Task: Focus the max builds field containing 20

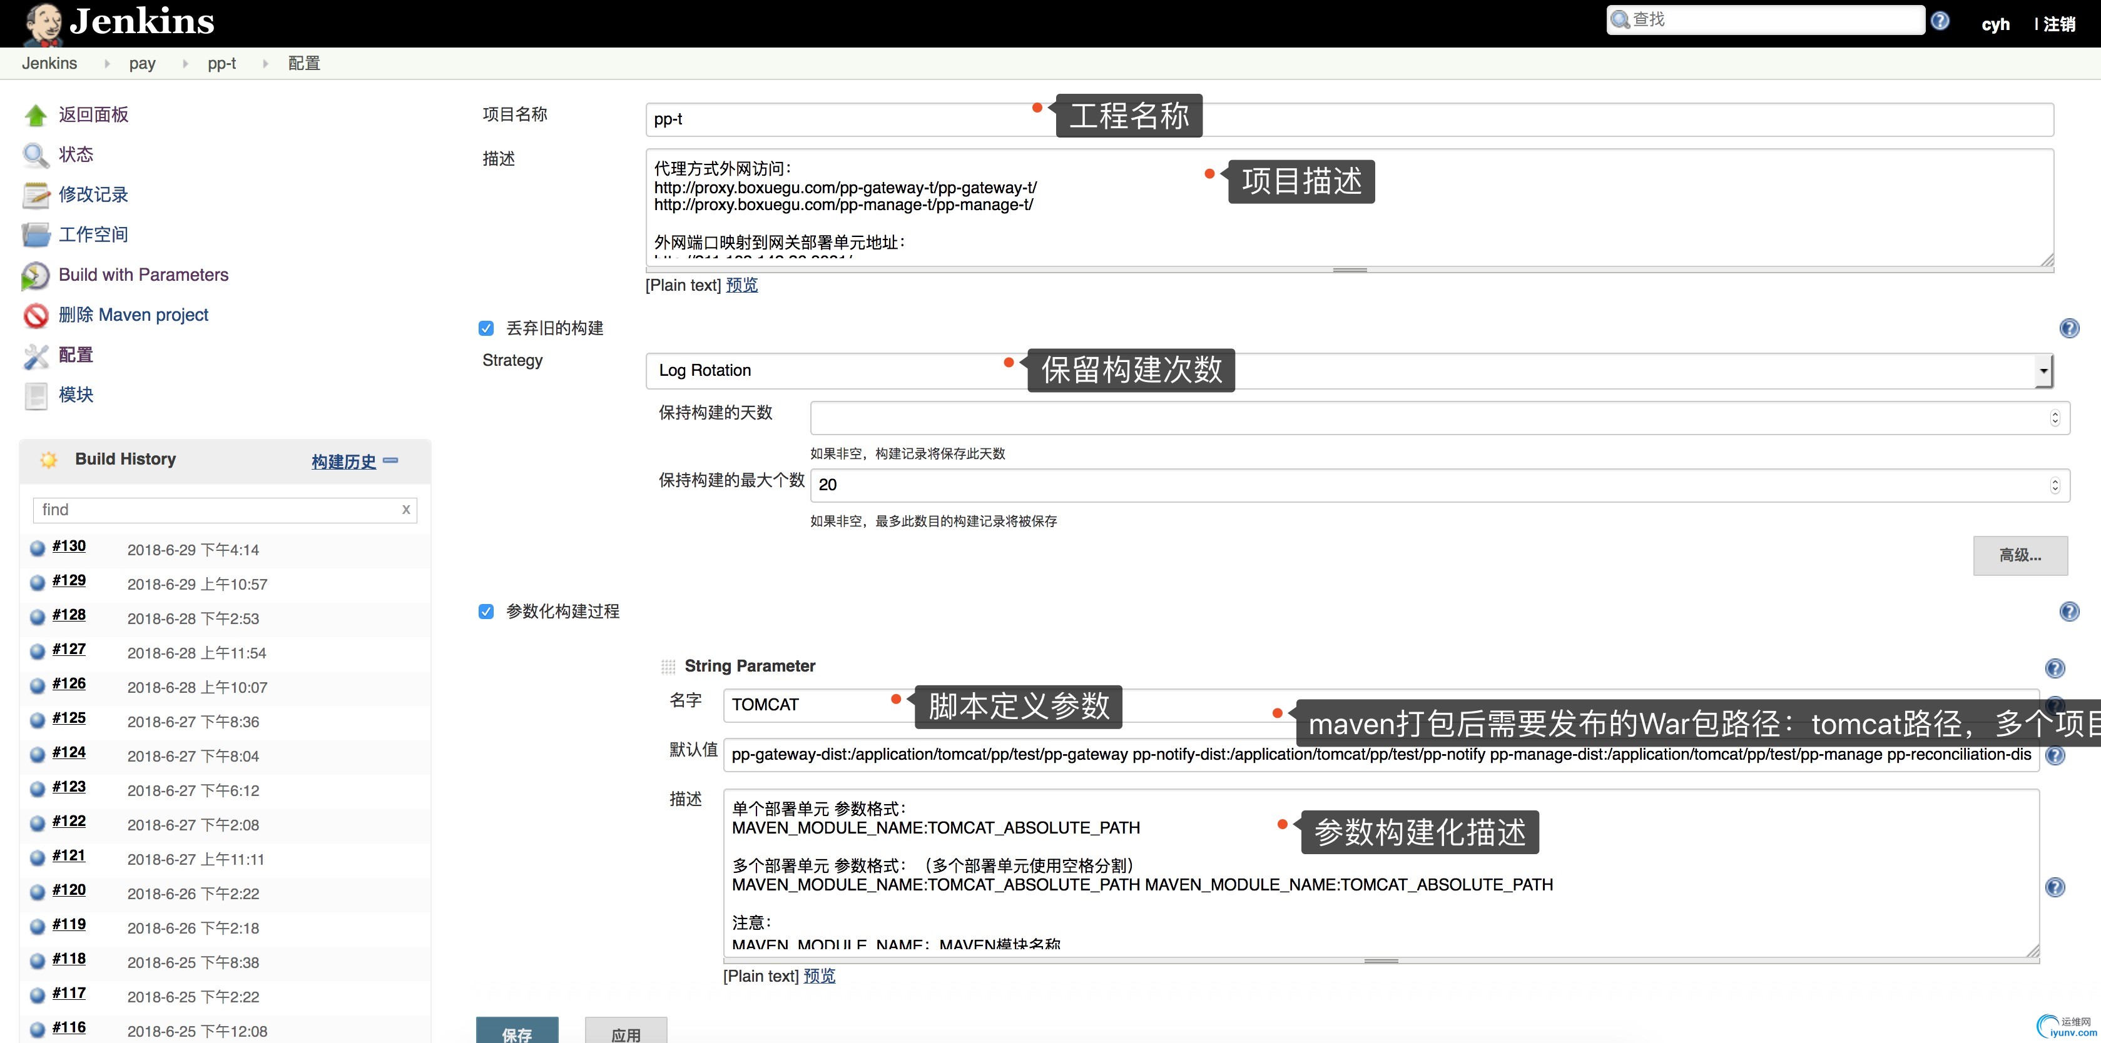Action: tap(1440, 486)
